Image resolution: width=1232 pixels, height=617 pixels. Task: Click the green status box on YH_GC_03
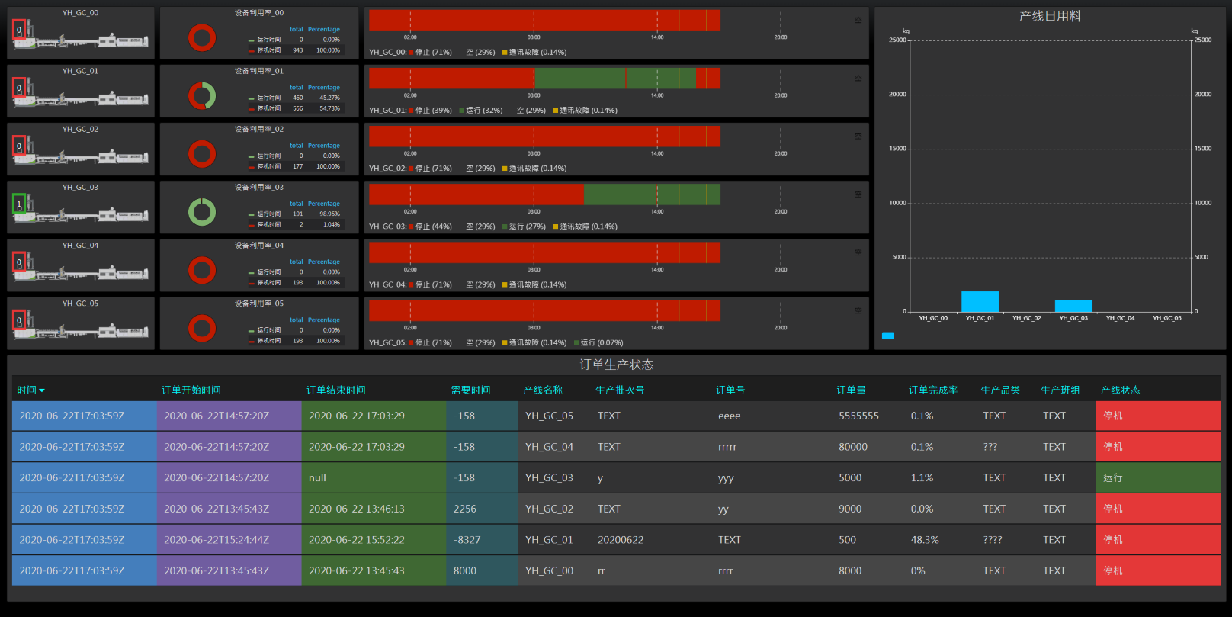click(x=19, y=204)
